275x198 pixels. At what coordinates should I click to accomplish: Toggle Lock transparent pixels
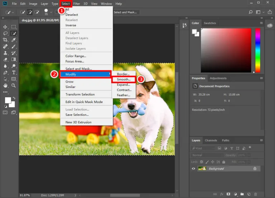202,162
